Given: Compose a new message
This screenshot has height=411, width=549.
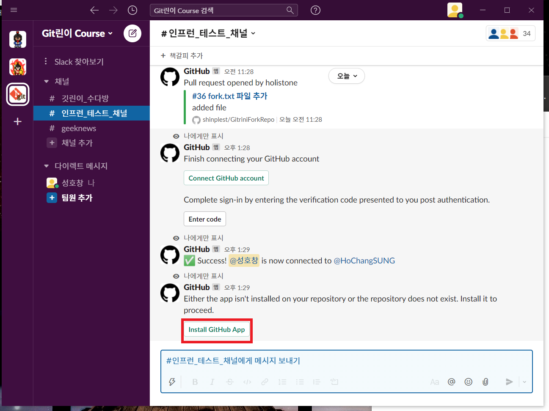Looking at the screenshot, I should 132,33.
